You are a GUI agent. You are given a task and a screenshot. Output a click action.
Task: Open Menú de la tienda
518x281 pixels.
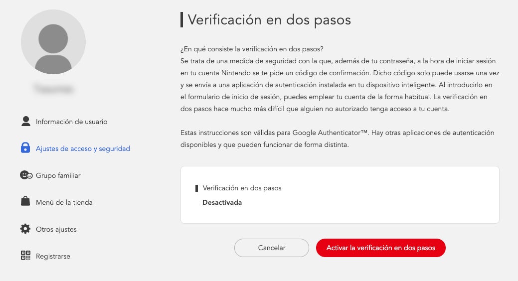(x=64, y=202)
